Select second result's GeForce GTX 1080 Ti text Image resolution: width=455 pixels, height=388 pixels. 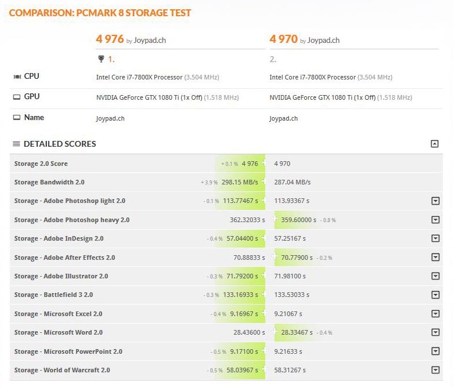point(323,97)
